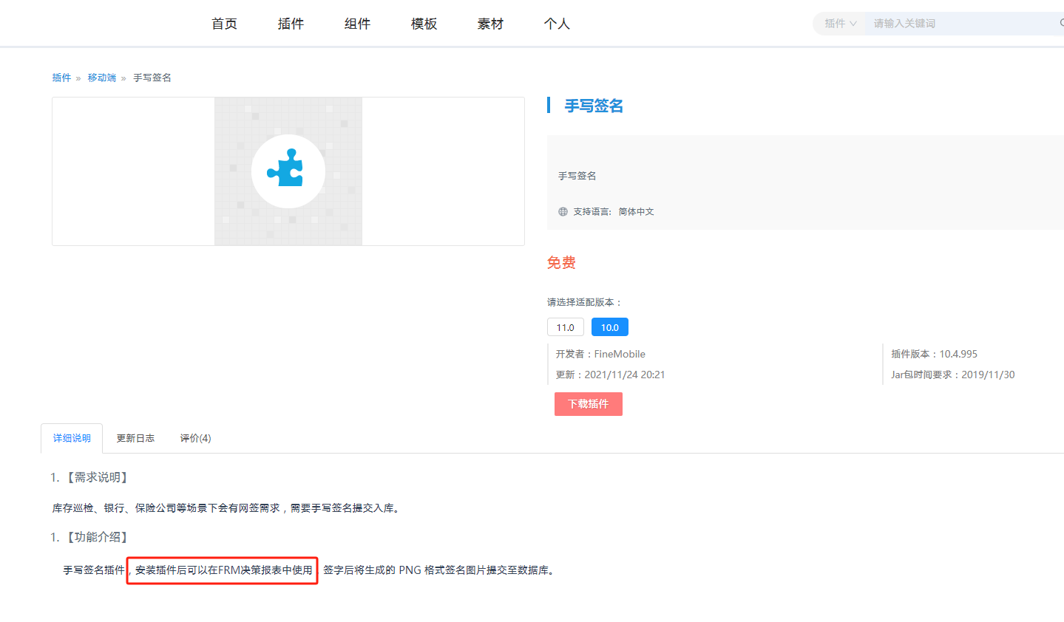This screenshot has width=1064, height=622.
Task: Open 组件 in the top navigation
Action: 357,24
